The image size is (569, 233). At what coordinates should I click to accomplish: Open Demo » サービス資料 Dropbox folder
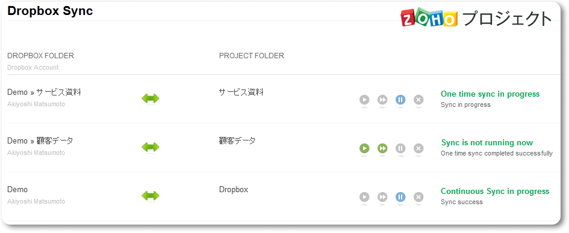(x=44, y=92)
